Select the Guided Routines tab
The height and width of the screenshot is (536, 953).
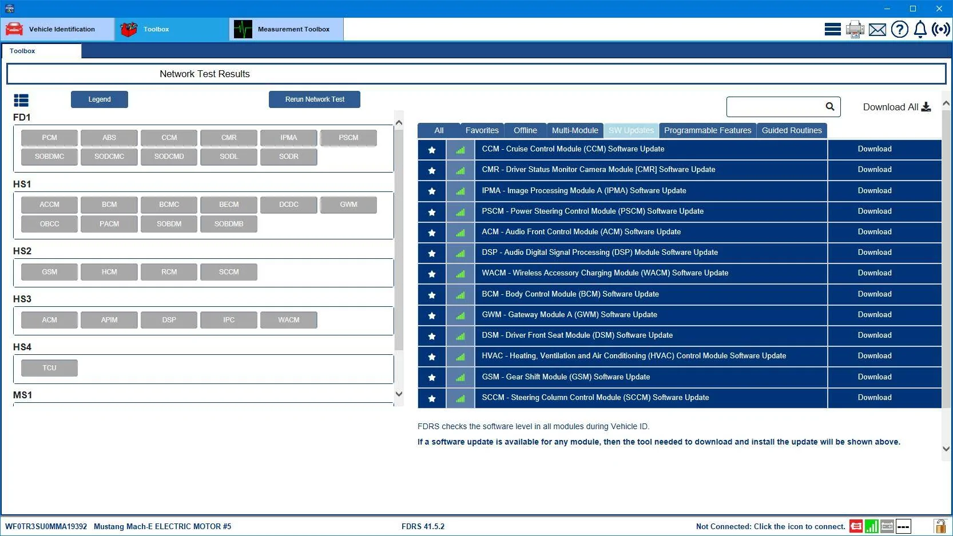click(x=792, y=130)
